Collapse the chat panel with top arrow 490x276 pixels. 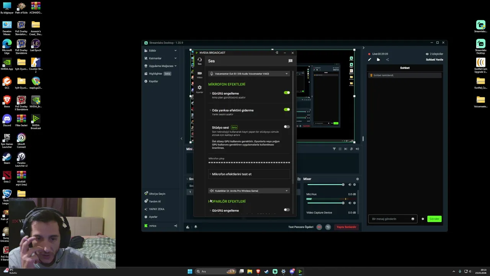pyautogui.click(x=363, y=48)
